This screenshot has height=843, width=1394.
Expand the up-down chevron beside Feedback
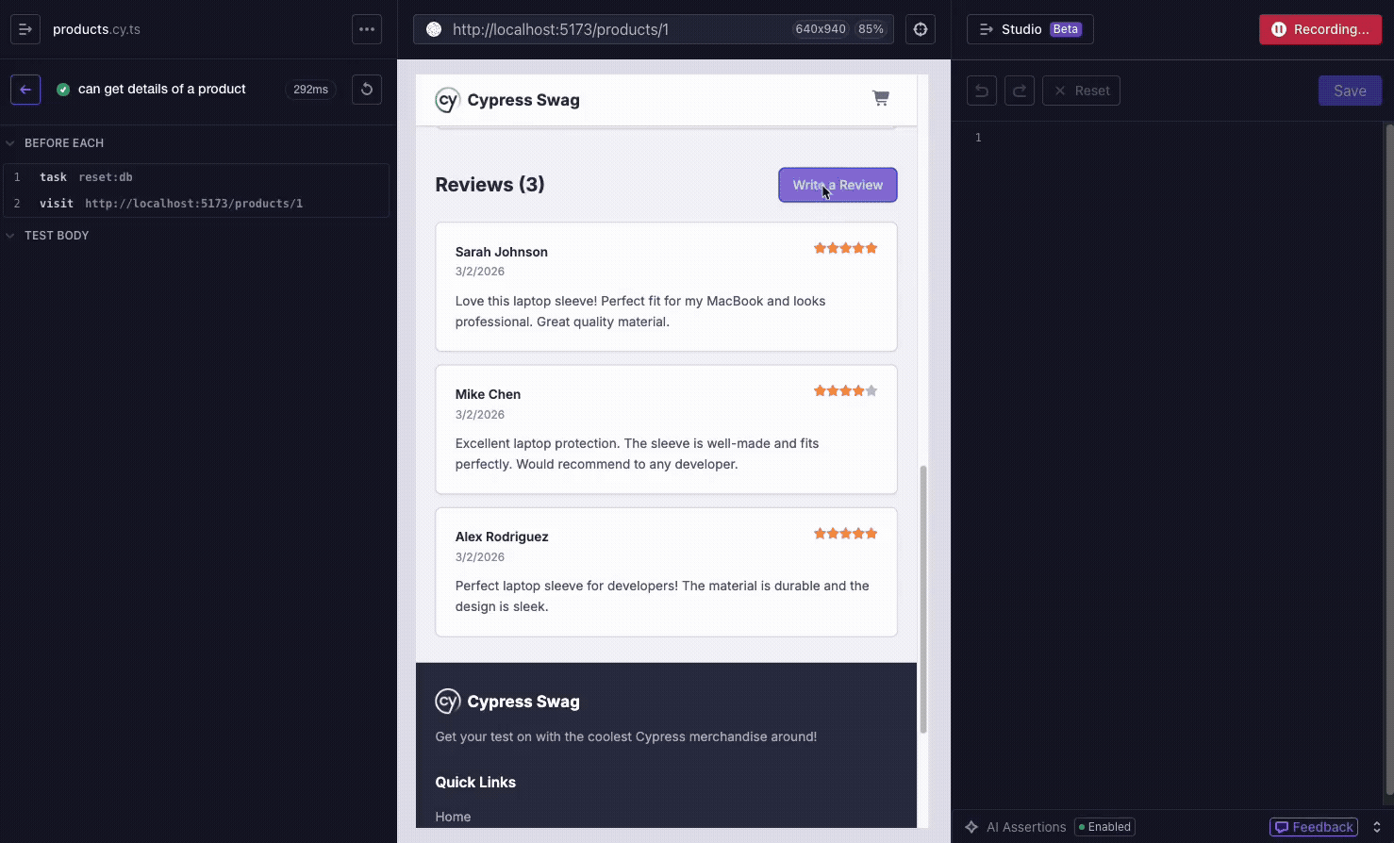(1376, 827)
